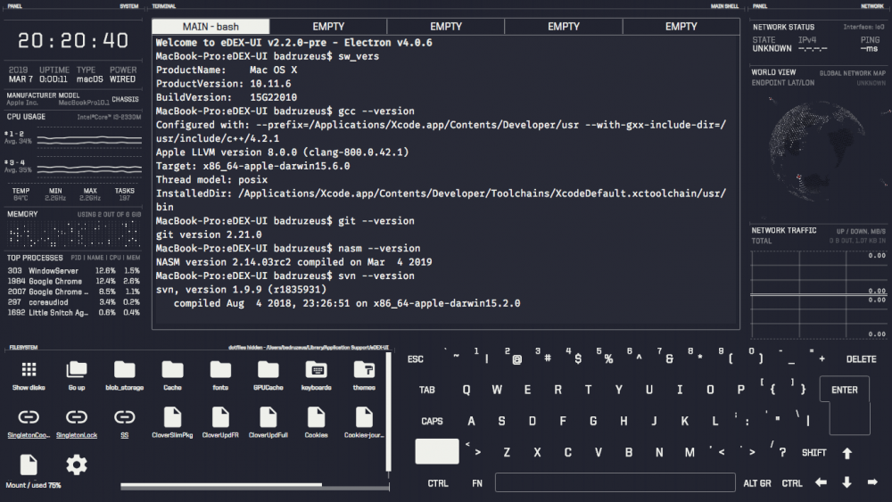Click the DELETE key
The width and height of the screenshot is (892, 502).
click(861, 359)
